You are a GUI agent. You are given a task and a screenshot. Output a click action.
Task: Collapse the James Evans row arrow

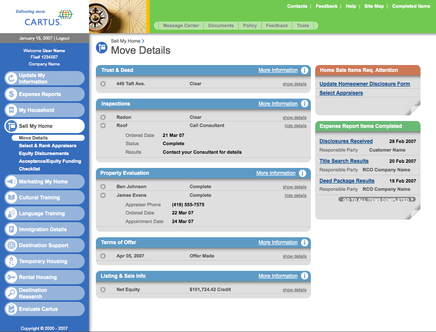[103, 195]
